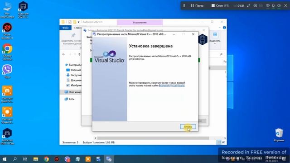The height and width of the screenshot is (163, 290).
Task: Pause the Icecream screen recording
Action: [x=197, y=6]
